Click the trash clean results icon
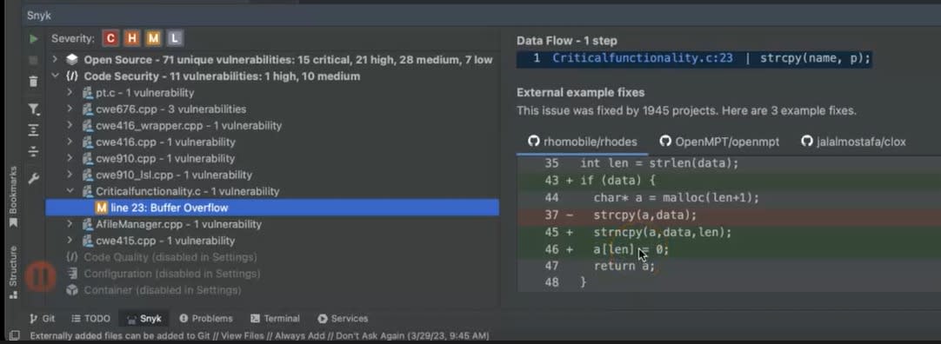941x344 pixels. (x=34, y=82)
